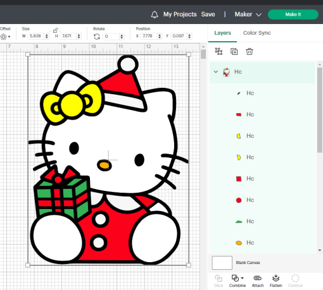Select the Blank Canvas color swatch
The width and height of the screenshot is (323, 290).
click(x=222, y=263)
